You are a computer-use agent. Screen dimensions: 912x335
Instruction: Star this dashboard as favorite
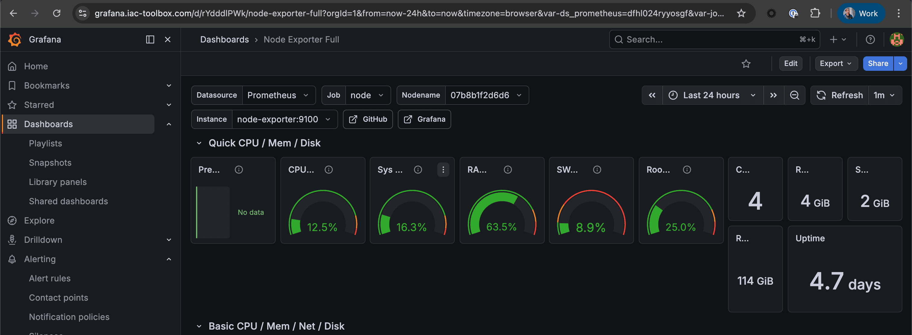coord(746,63)
